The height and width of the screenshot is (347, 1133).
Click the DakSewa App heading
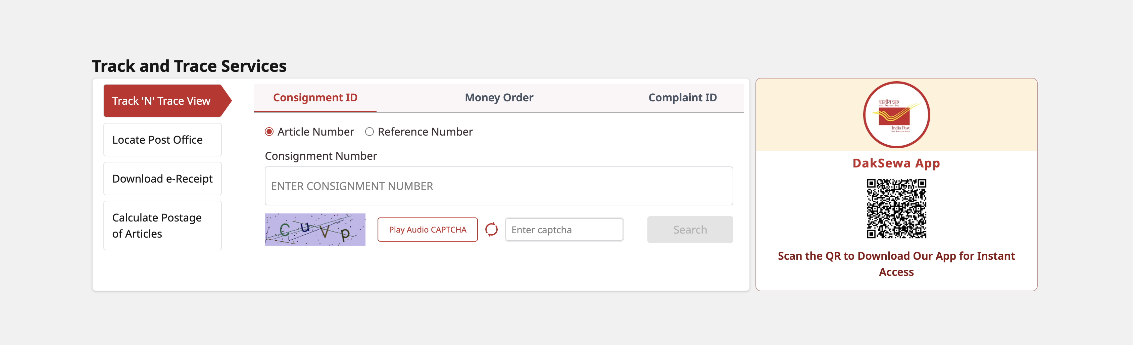[x=896, y=163]
